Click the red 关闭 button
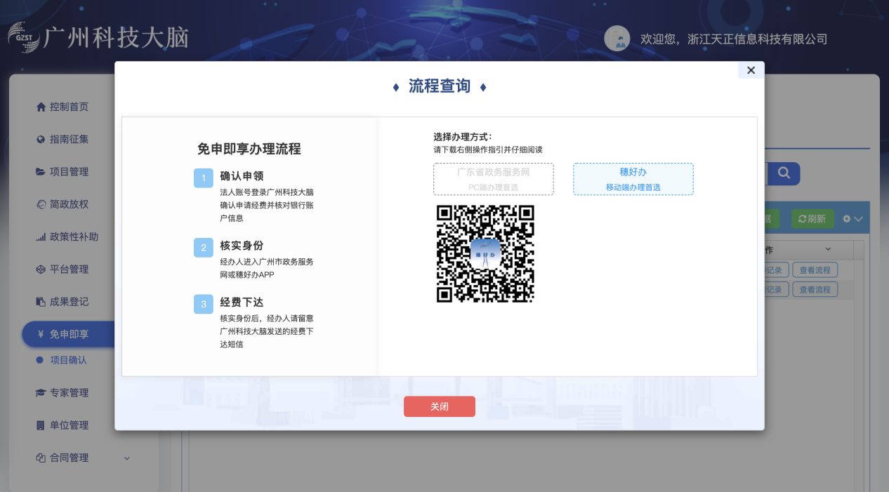This screenshot has width=889, height=492. click(x=439, y=406)
